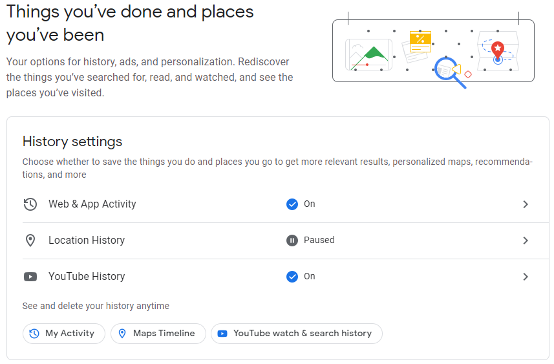Screen dimensions: 554x364
Task: Open My Activity button
Action: (64, 334)
